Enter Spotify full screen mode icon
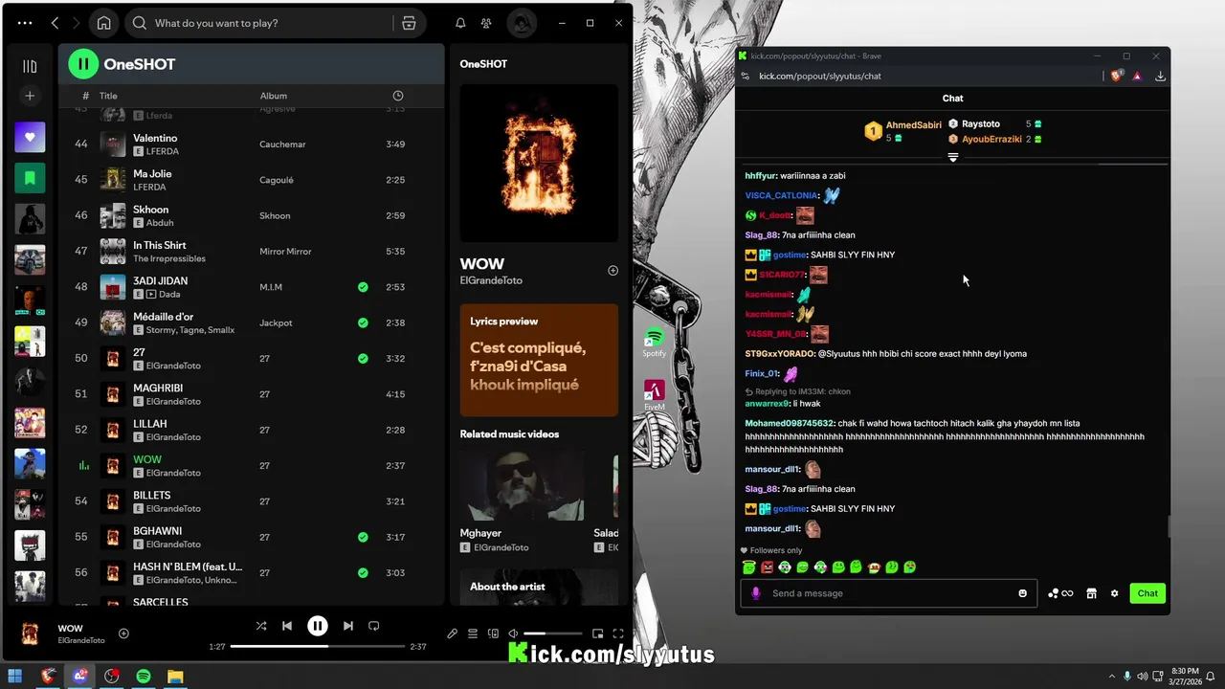 pyautogui.click(x=618, y=633)
